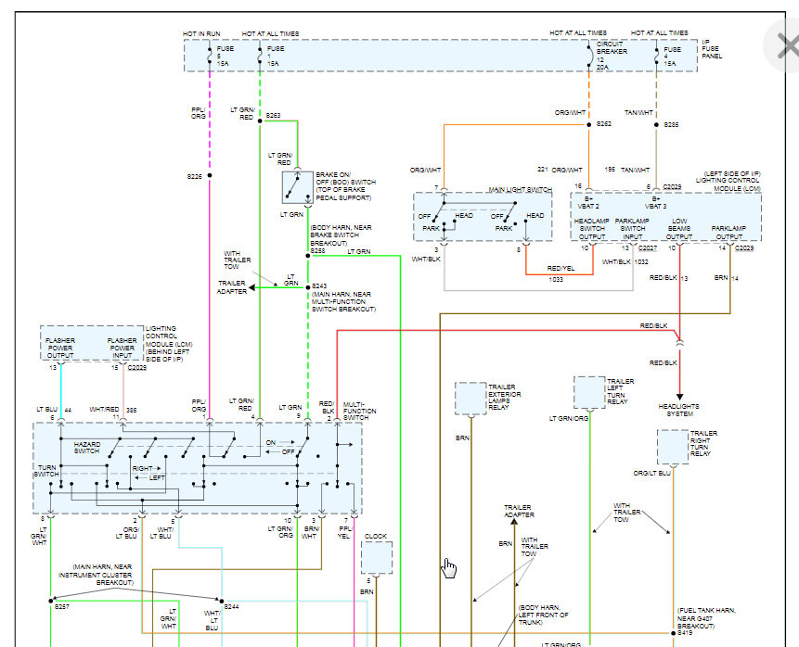
Task: Click the Headlamp Switch Output terminal 10
Action: point(586,247)
